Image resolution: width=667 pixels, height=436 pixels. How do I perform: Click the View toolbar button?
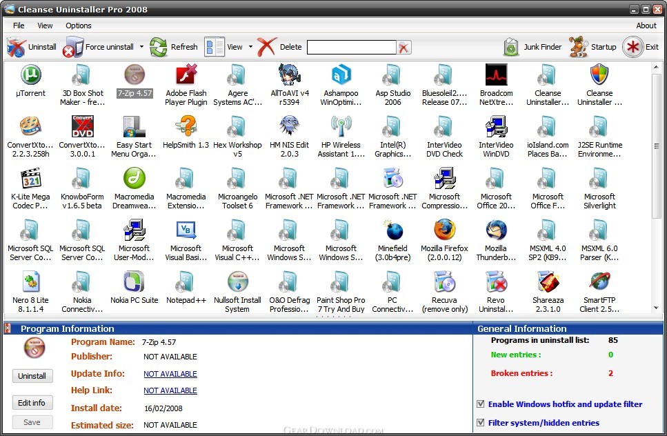pyautogui.click(x=223, y=47)
